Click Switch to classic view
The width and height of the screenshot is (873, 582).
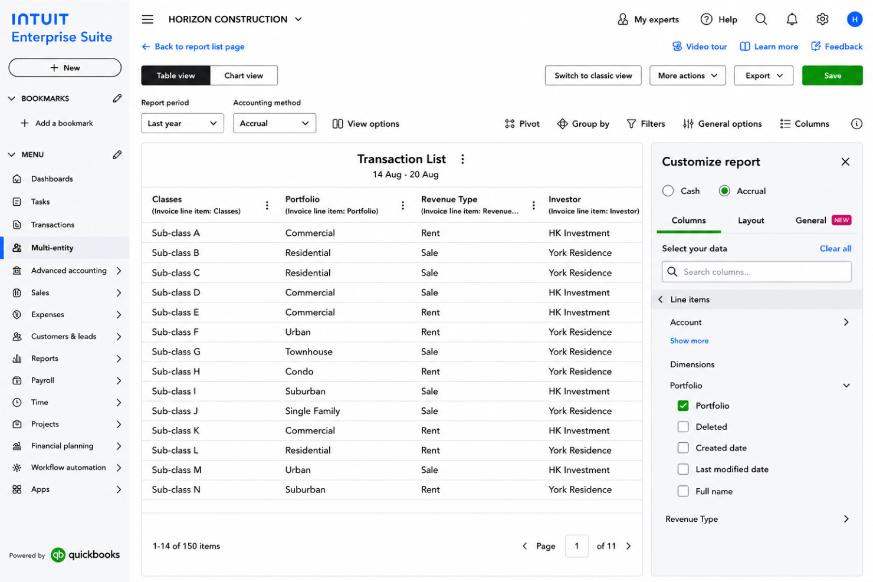pos(593,75)
